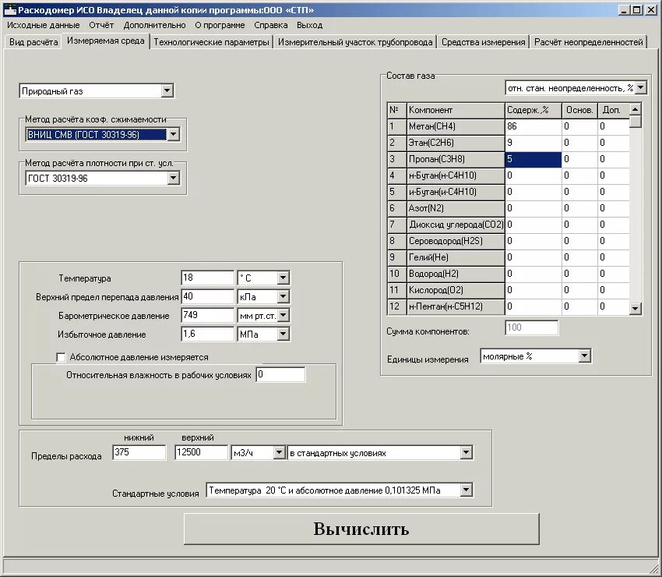
Task: Click the Верхний предел перепада давления field
Action: pos(207,297)
